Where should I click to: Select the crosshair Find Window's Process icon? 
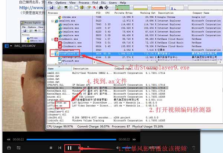[x=106, y=7]
